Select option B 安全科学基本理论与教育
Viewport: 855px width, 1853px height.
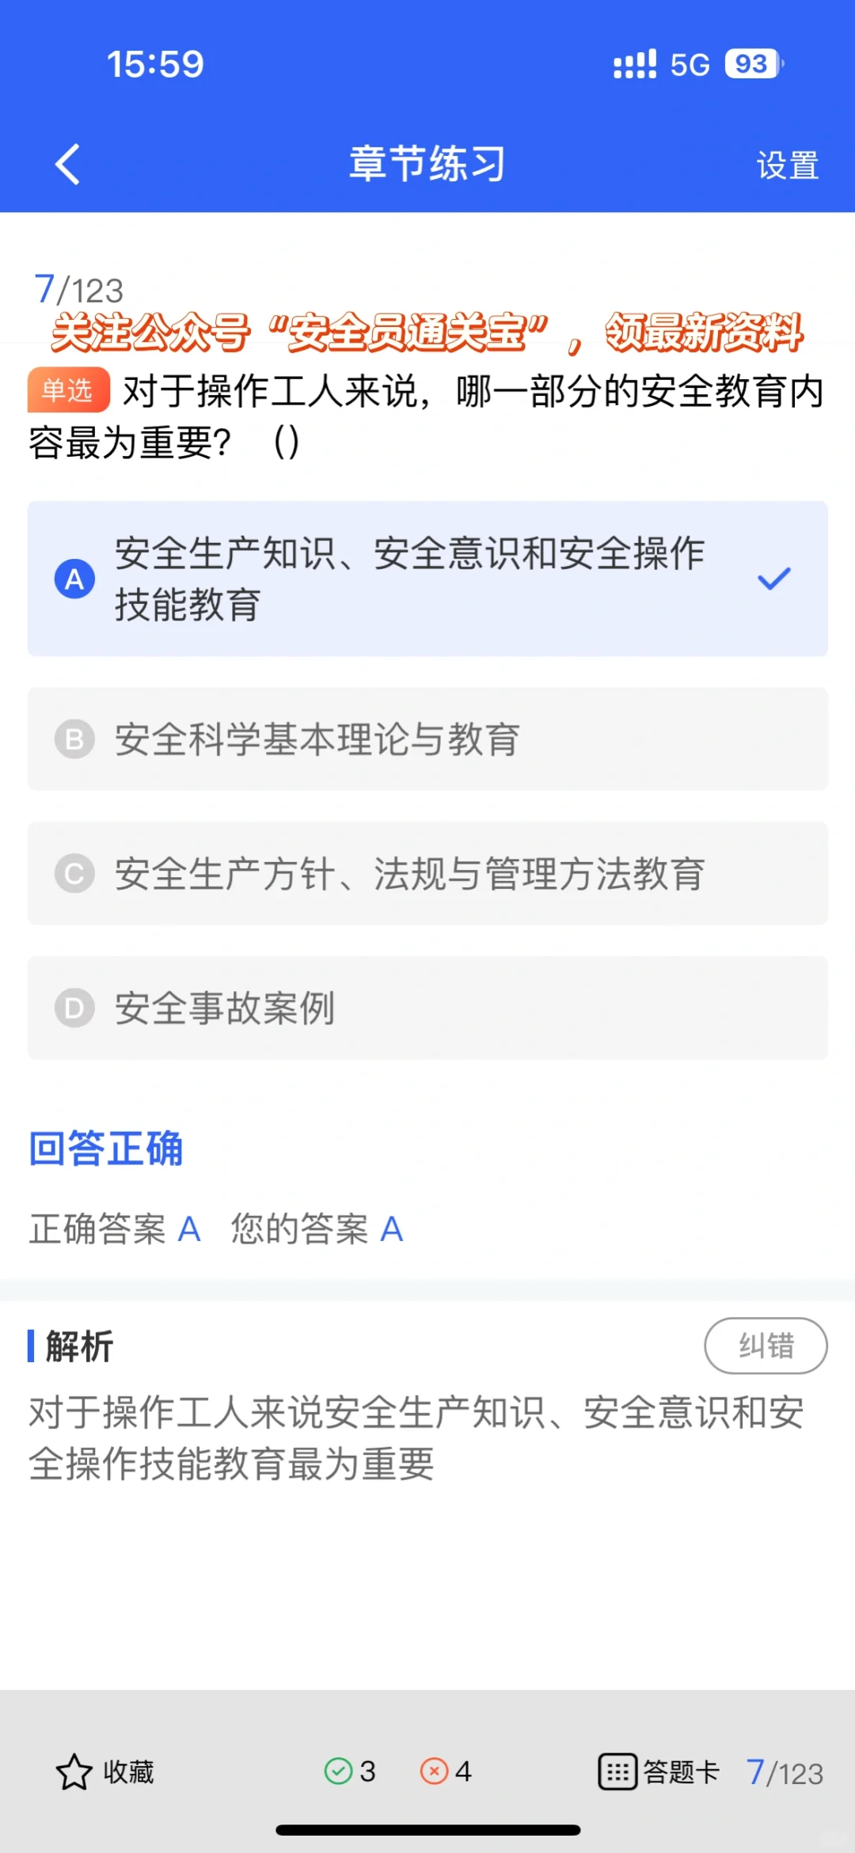tap(427, 739)
